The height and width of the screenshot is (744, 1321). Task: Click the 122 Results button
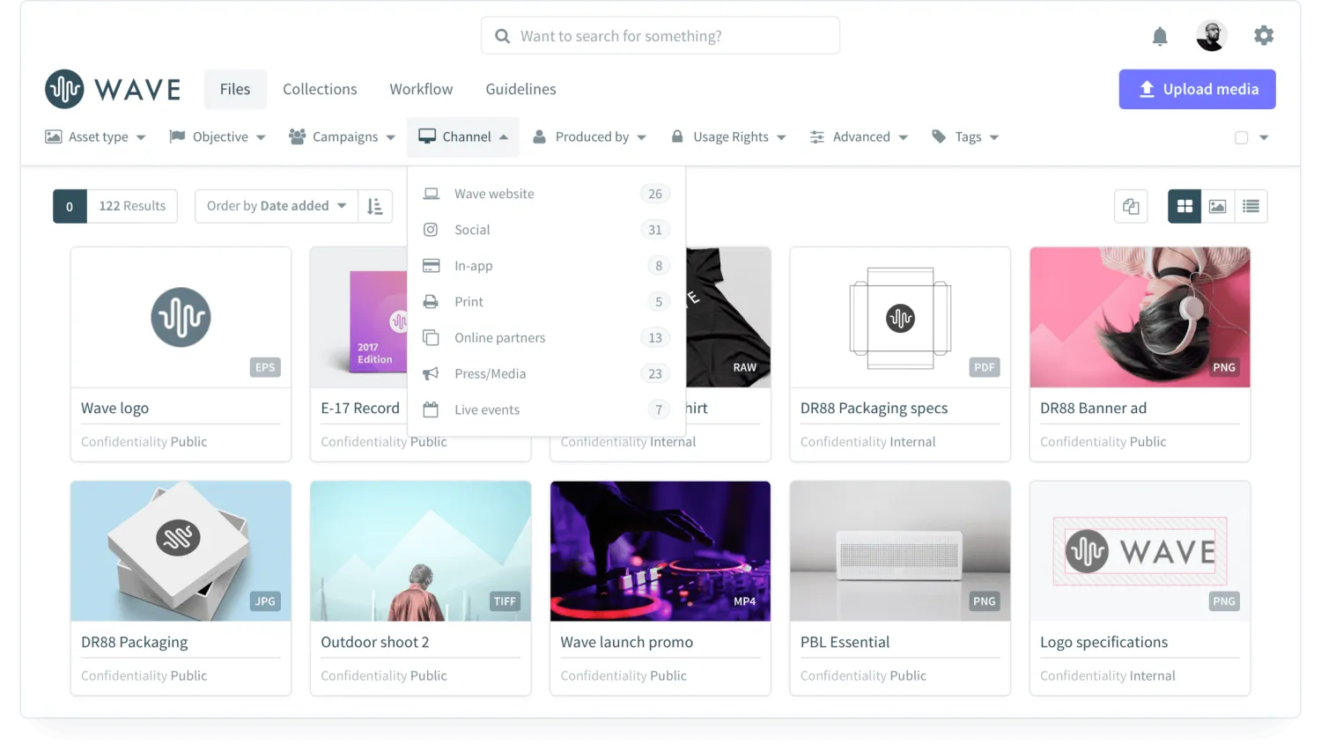coord(132,206)
